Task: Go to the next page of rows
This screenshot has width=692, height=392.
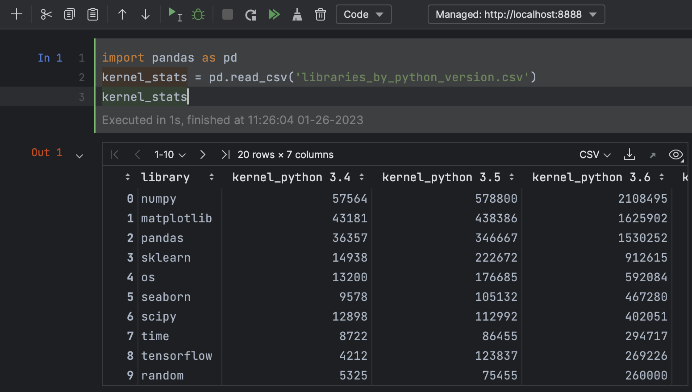Action: click(x=203, y=154)
